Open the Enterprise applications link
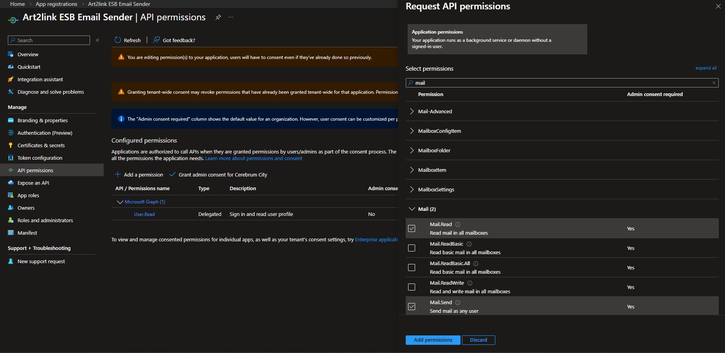The height and width of the screenshot is (353, 725). point(376,240)
